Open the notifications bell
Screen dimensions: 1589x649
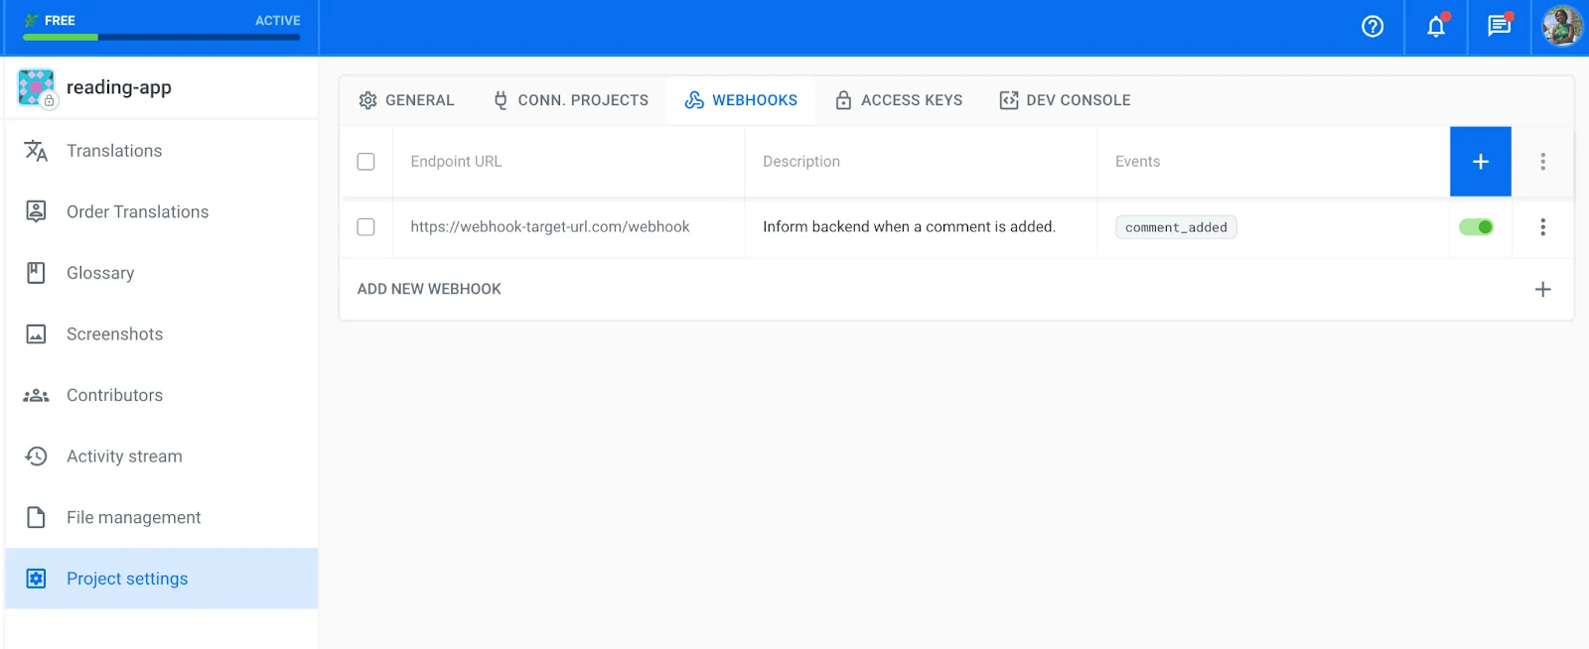(x=1436, y=27)
